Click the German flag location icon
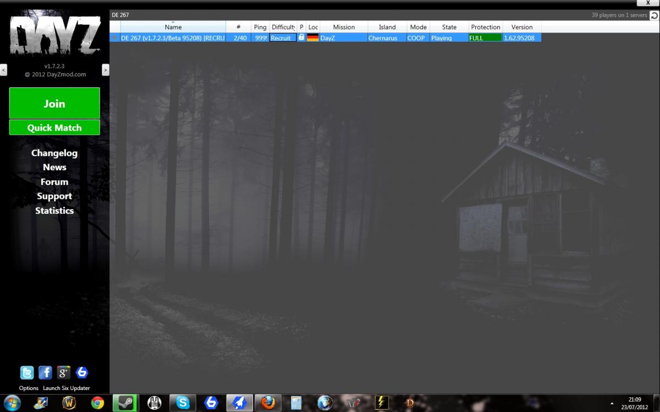 coord(312,38)
